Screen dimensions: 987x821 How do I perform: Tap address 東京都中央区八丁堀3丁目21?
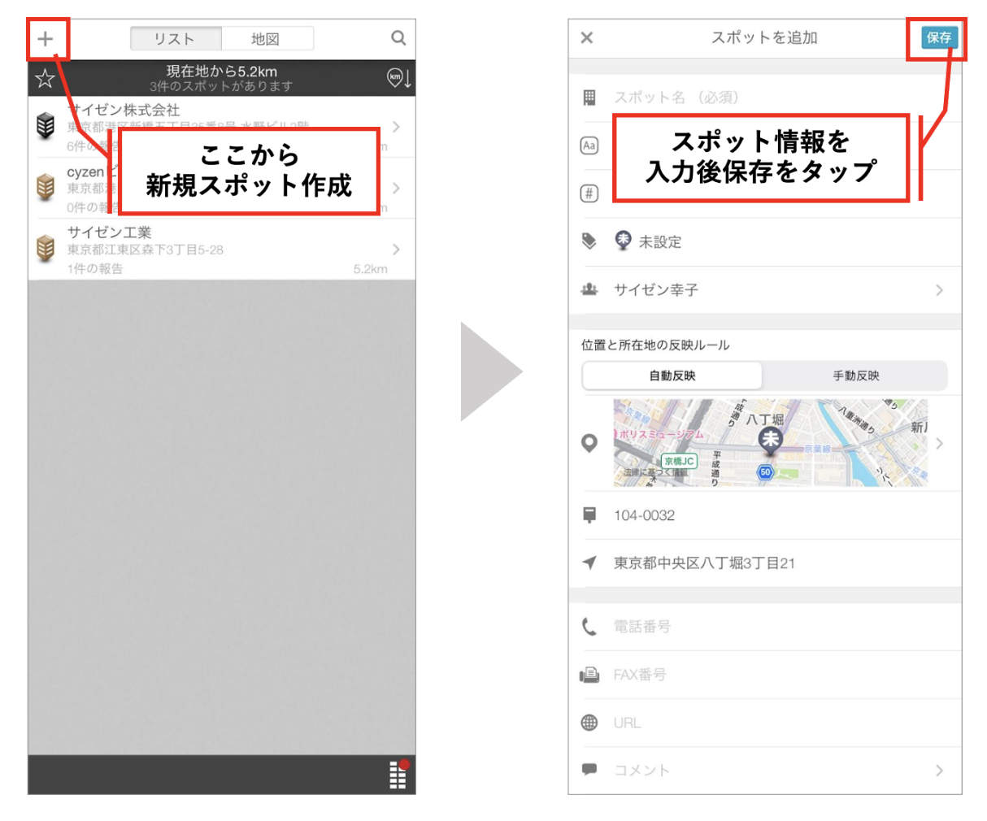tap(704, 563)
